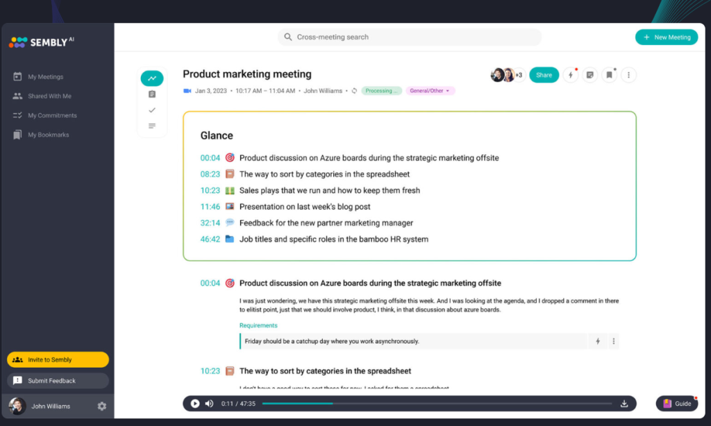711x426 pixels.
Task: Select the tasks checkmark tab icon
Action: coord(152,110)
